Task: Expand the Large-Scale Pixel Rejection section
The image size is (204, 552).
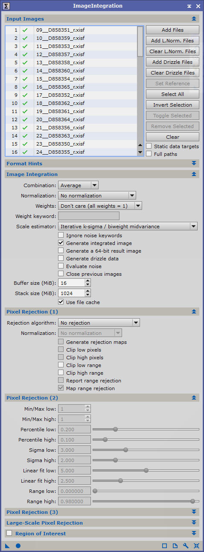Action: pos(194,522)
